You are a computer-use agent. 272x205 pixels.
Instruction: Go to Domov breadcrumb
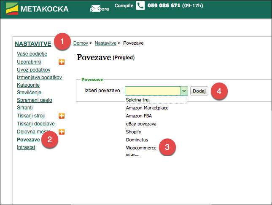click(x=81, y=43)
